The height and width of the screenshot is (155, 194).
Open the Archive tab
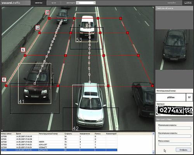pos(54,3)
